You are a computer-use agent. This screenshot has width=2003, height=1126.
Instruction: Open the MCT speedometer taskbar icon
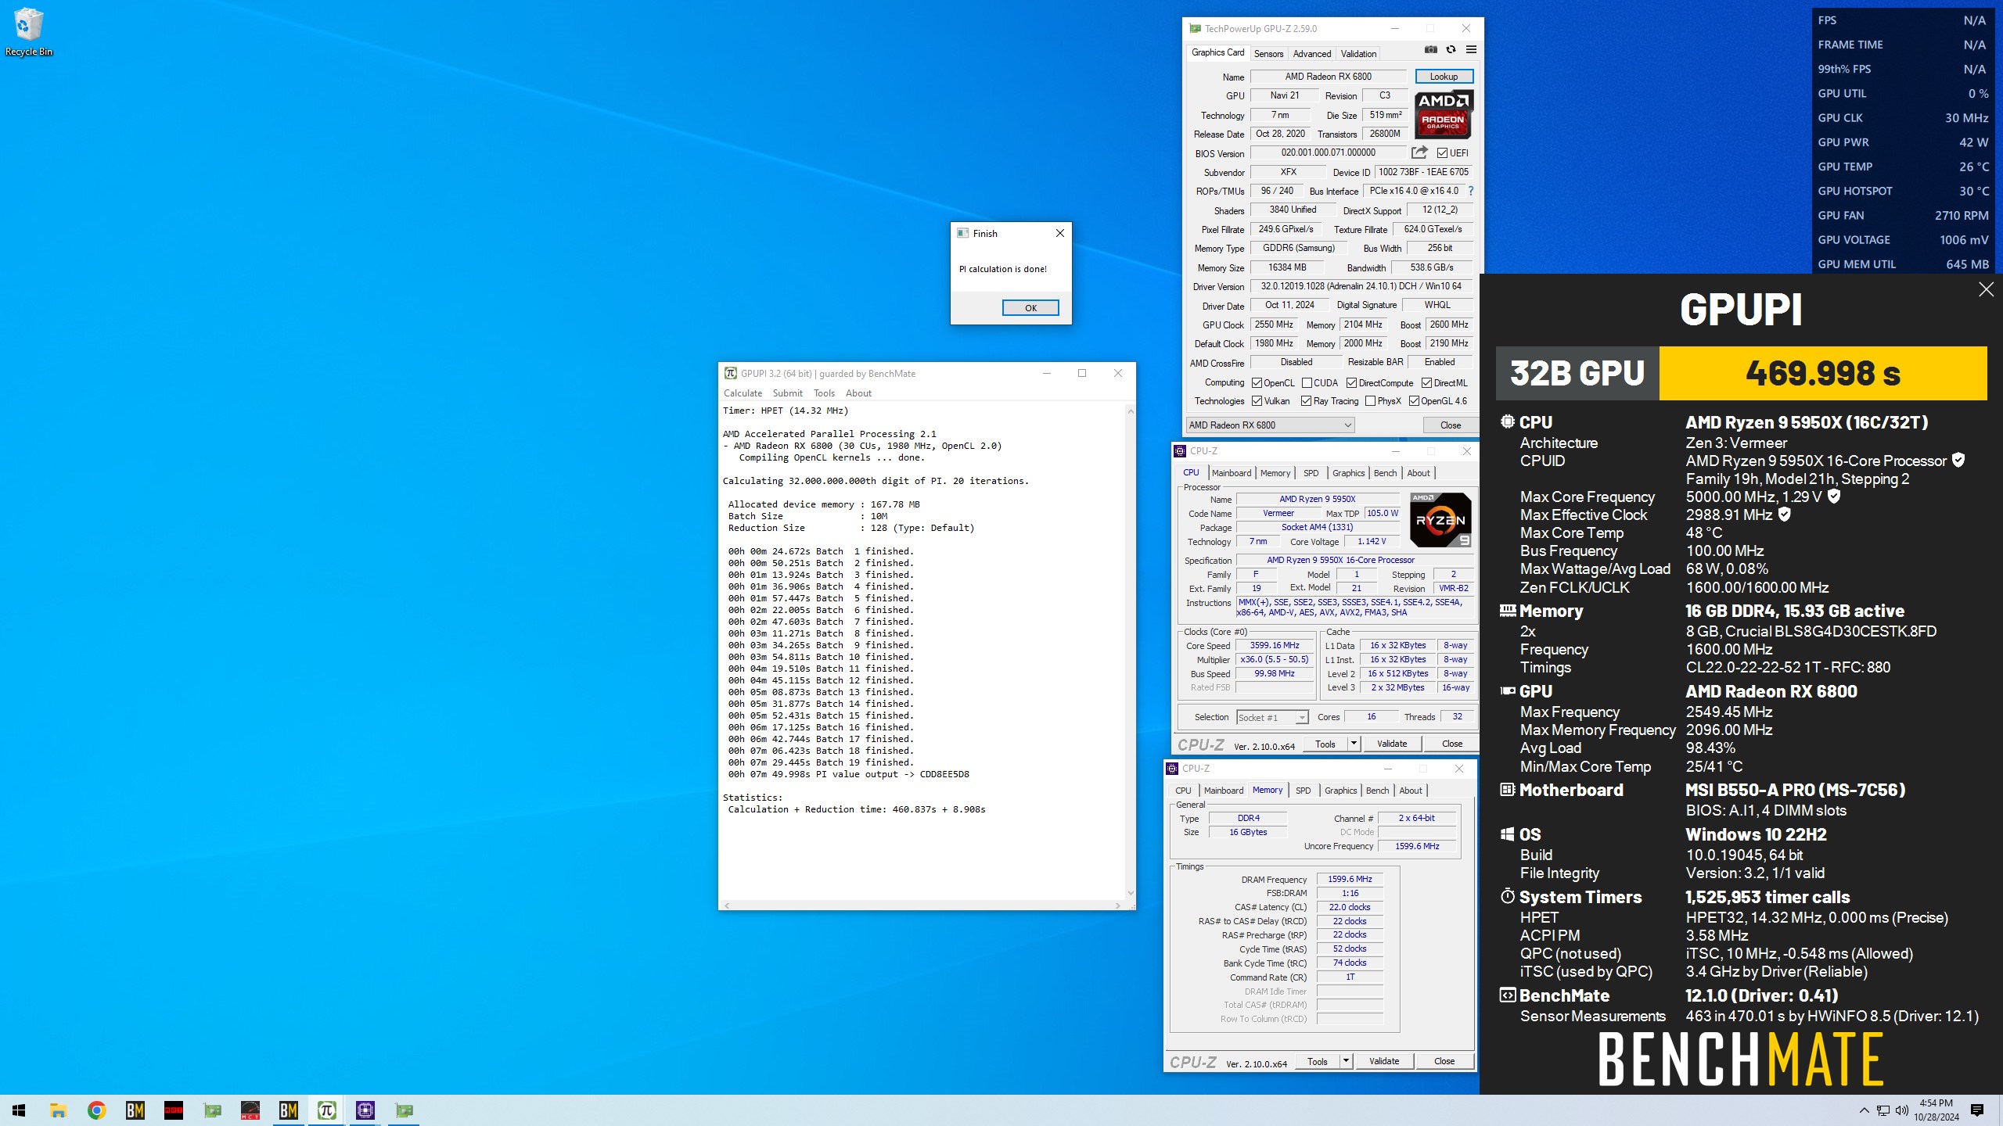pyautogui.click(x=250, y=1110)
